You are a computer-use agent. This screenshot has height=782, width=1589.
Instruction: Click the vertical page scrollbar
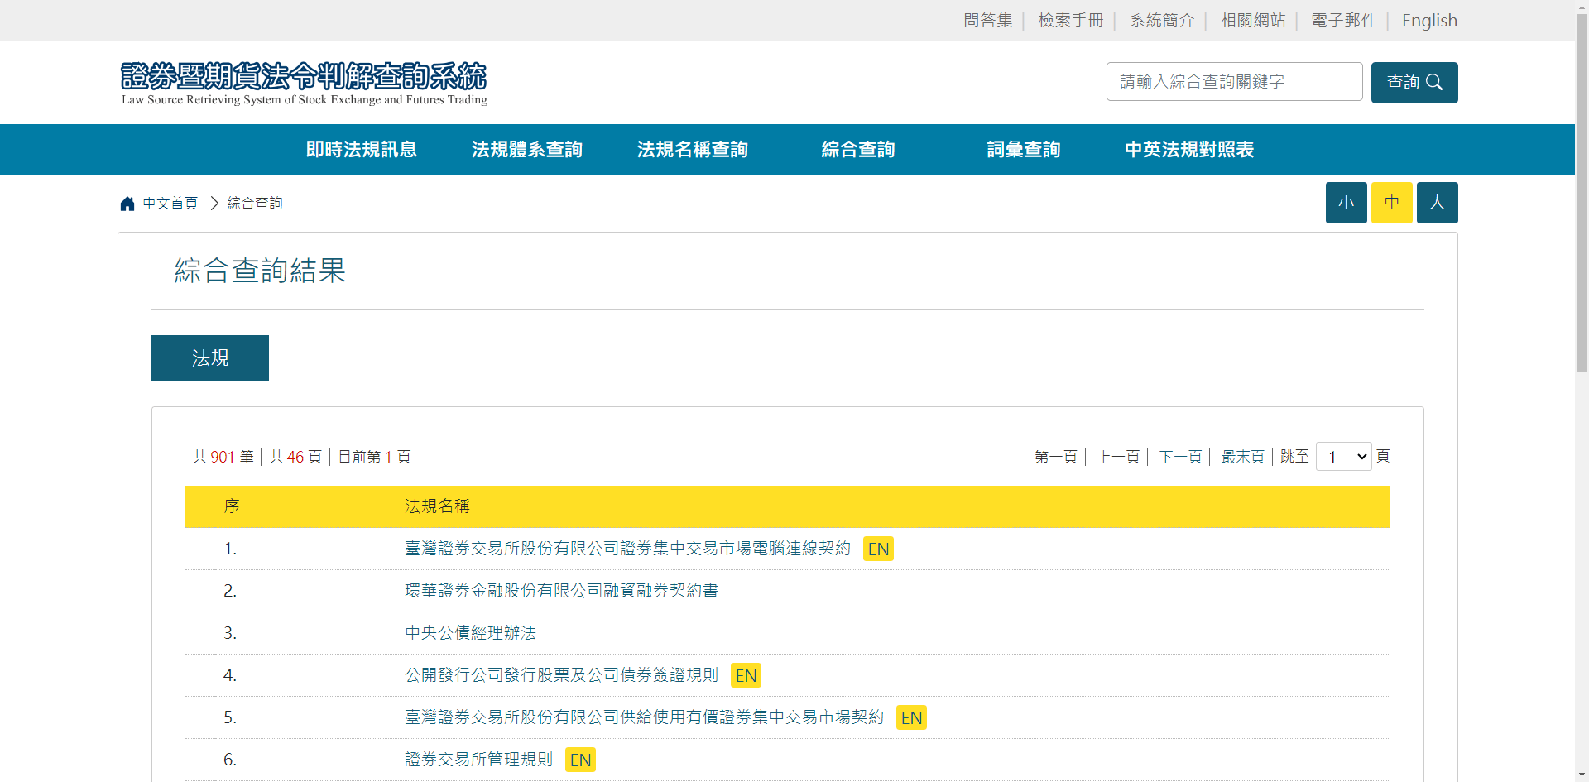(1582, 193)
